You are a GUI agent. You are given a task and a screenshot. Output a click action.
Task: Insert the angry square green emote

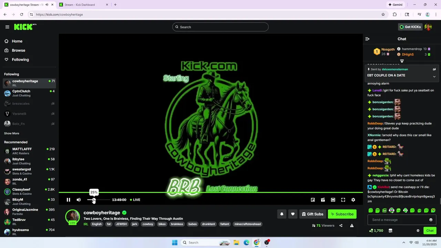point(384,210)
